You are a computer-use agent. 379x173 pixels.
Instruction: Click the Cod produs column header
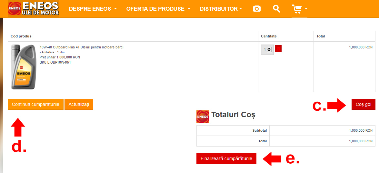click(21, 36)
